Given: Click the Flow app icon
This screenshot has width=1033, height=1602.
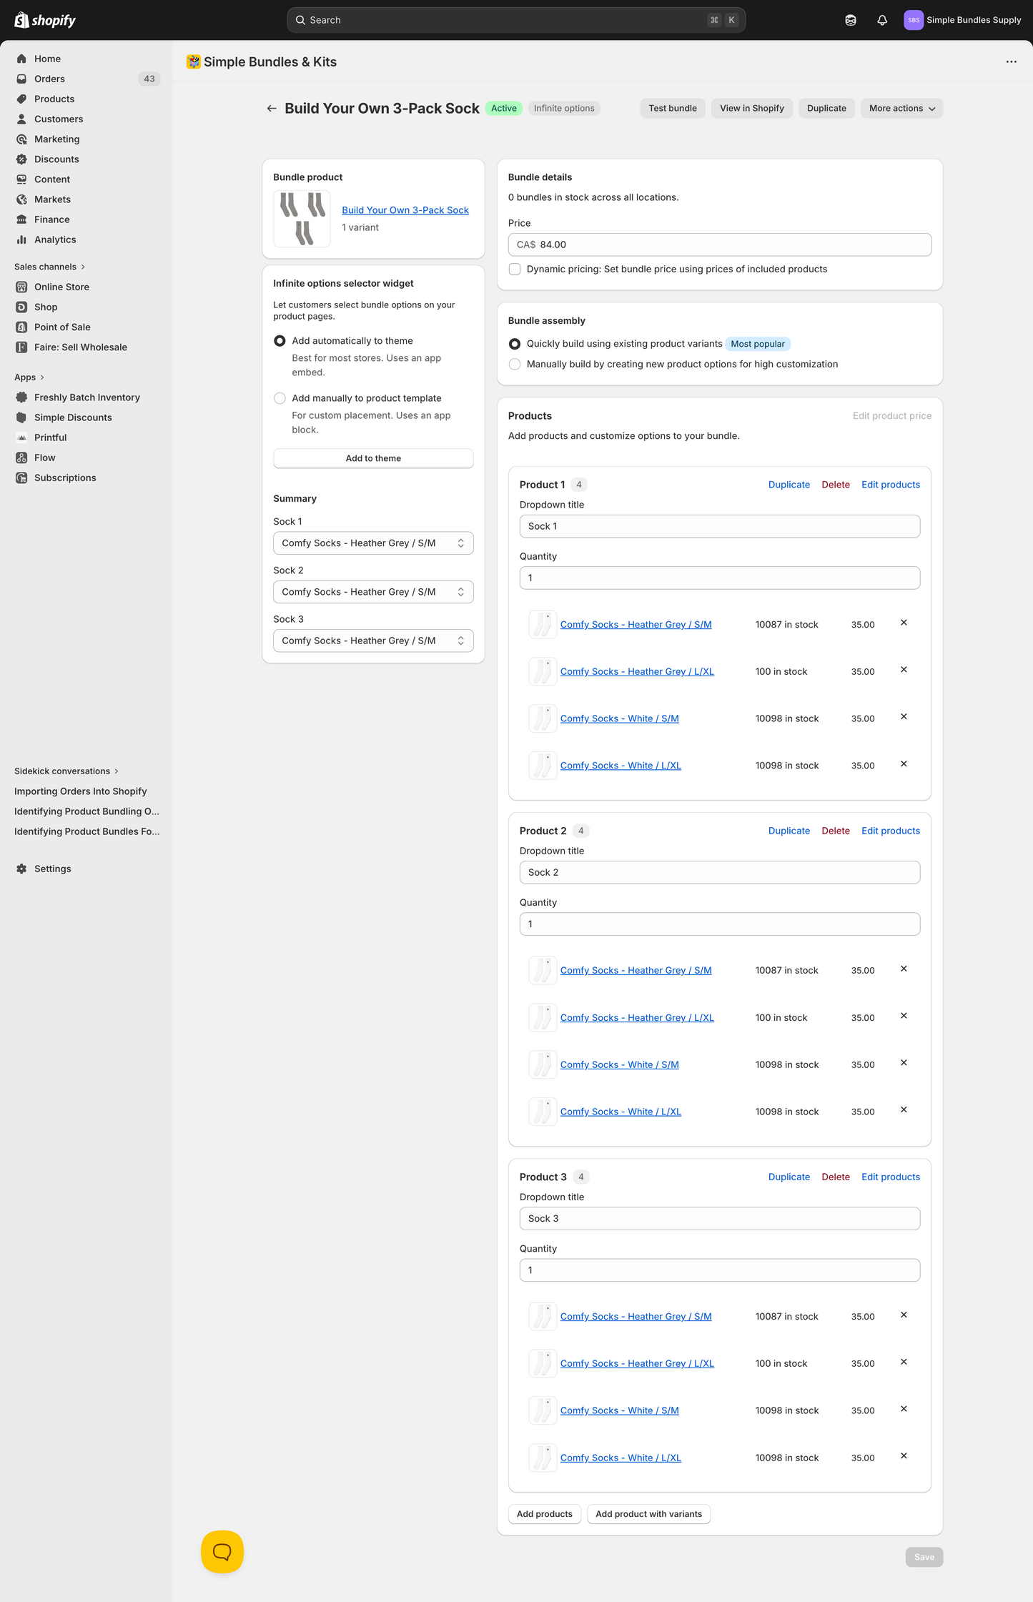Looking at the screenshot, I should pyautogui.click(x=21, y=458).
